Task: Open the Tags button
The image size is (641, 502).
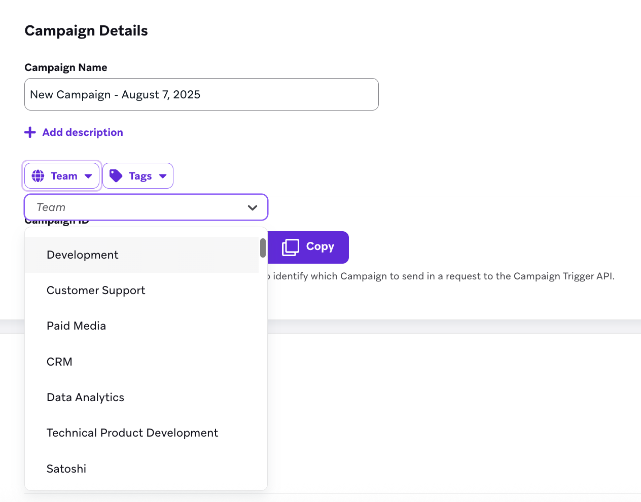Action: pyautogui.click(x=138, y=176)
